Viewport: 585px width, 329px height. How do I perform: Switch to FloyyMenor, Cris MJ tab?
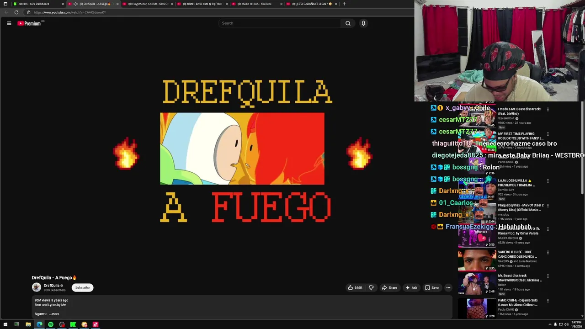[147, 4]
